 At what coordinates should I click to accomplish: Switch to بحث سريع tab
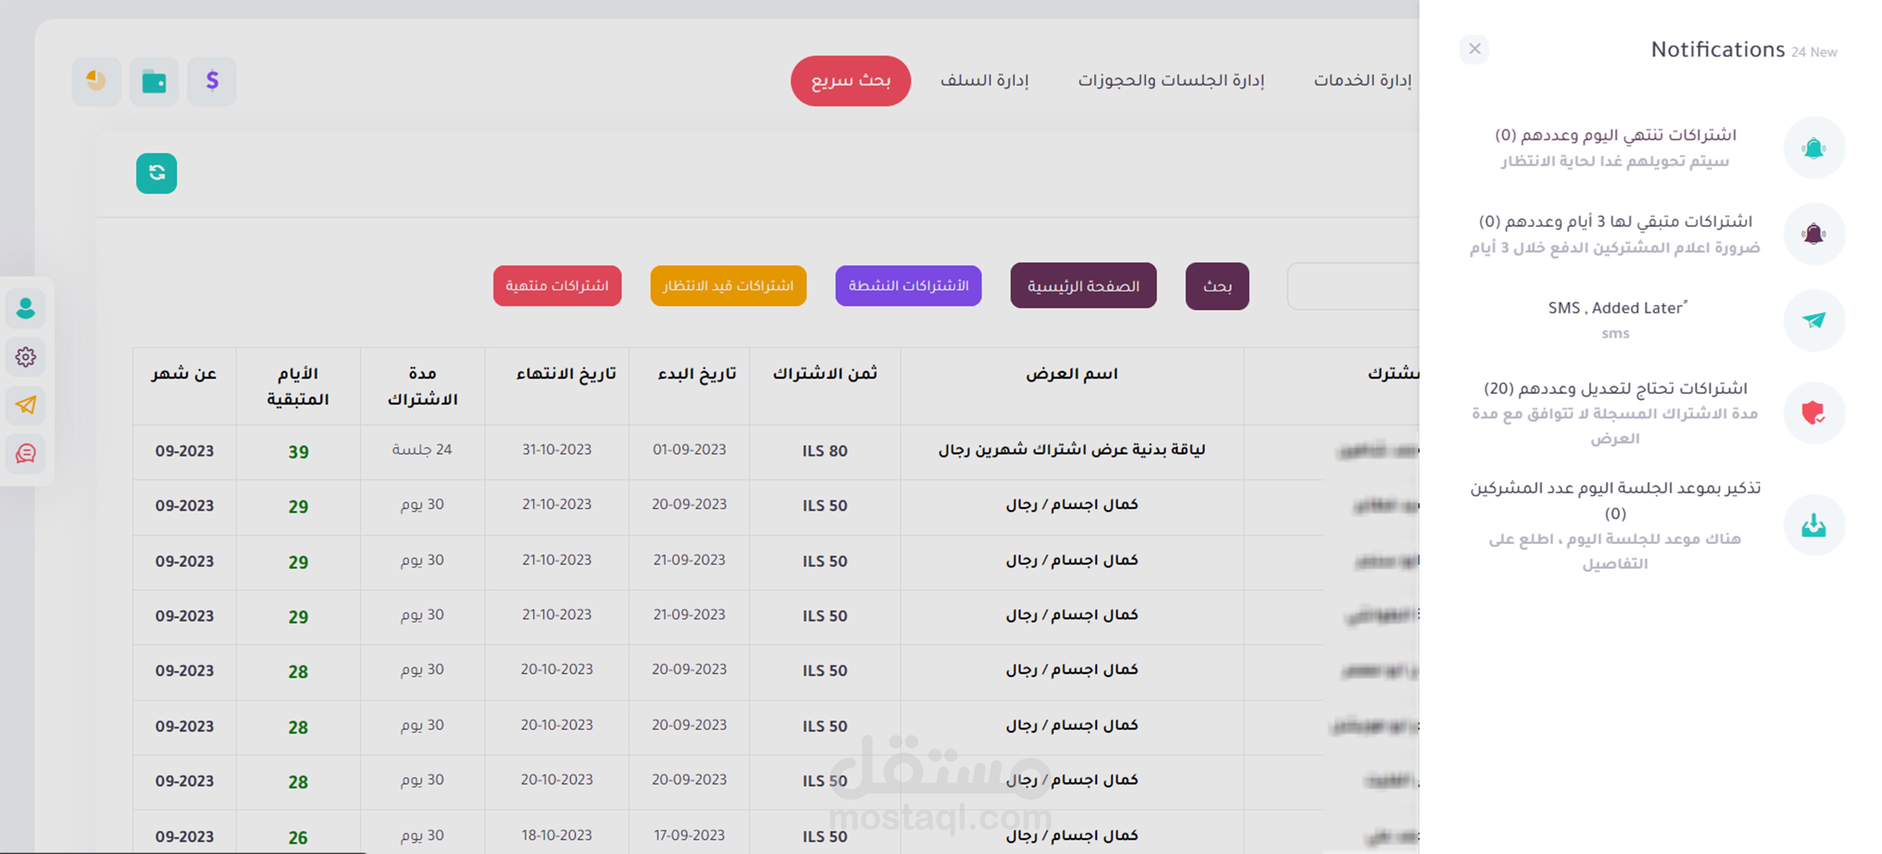pyautogui.click(x=850, y=81)
